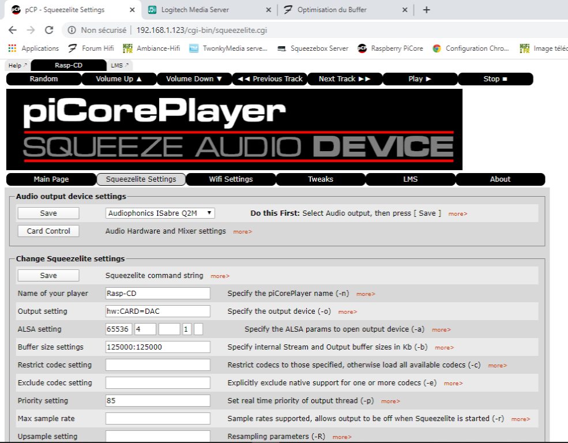The height and width of the screenshot is (443, 568).
Task: Click Max sample rate field
Action: (x=158, y=418)
